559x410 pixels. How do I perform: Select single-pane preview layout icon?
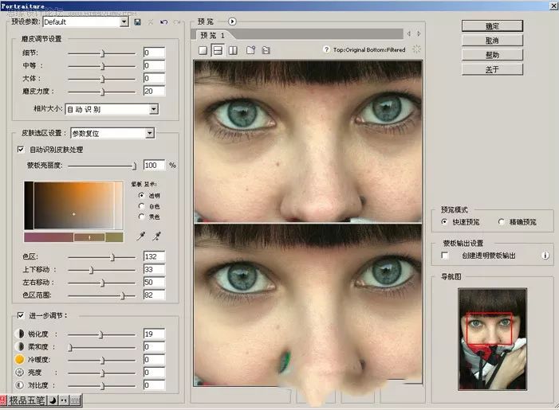pyautogui.click(x=203, y=50)
